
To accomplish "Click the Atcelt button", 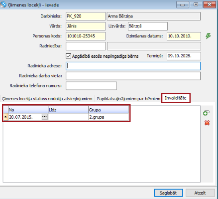I will coord(200,193).
